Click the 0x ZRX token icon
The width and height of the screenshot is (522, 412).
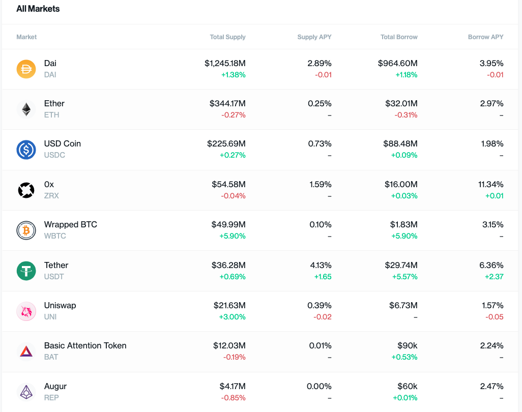[x=26, y=190]
